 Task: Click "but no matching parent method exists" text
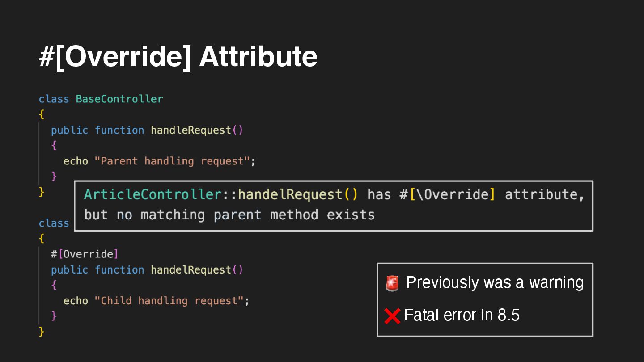click(229, 215)
